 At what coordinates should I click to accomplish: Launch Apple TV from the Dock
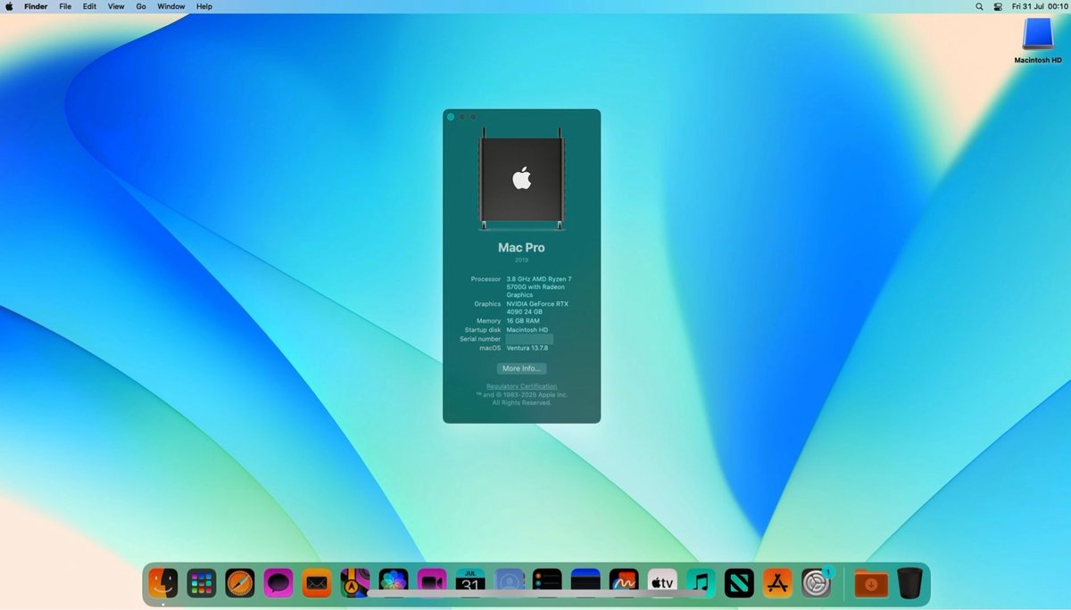pyautogui.click(x=662, y=583)
